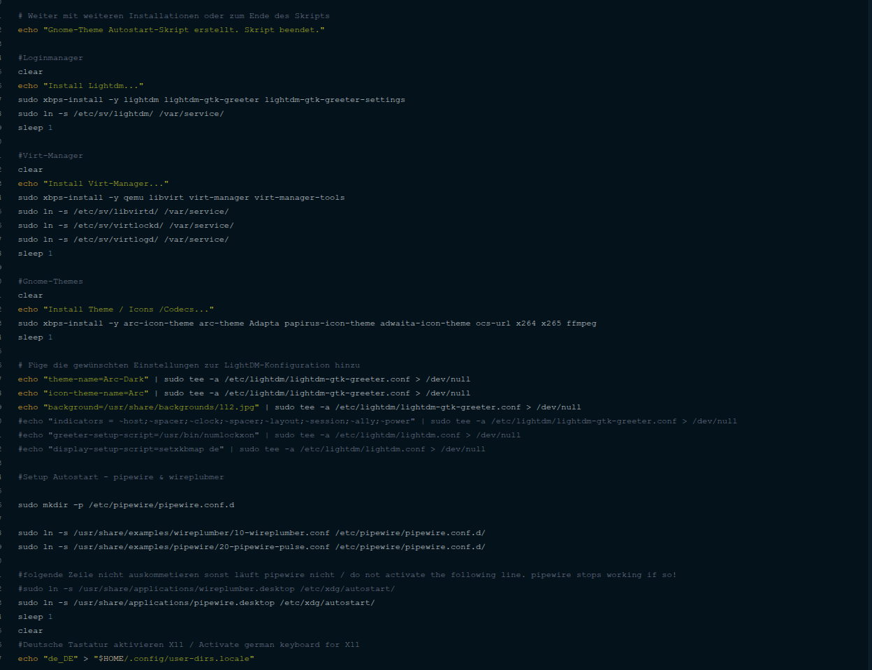Viewport: 872px width, 670px height.
Task: Click the virtlogd service symlink line
Action: (123, 240)
